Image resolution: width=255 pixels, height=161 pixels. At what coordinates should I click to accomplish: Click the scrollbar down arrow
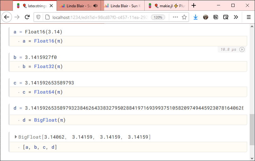[x=252, y=158]
